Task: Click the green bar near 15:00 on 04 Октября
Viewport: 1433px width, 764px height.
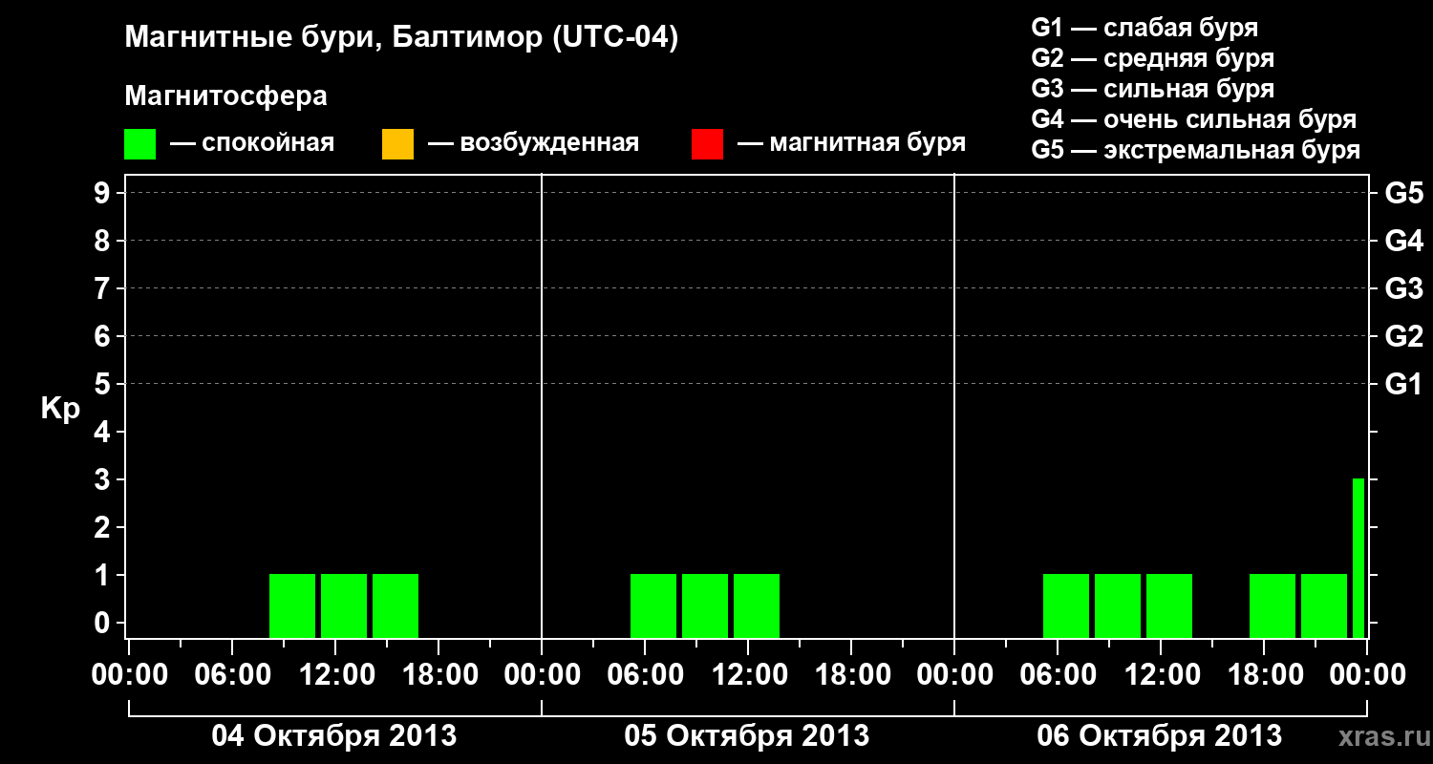Action: pos(396,605)
